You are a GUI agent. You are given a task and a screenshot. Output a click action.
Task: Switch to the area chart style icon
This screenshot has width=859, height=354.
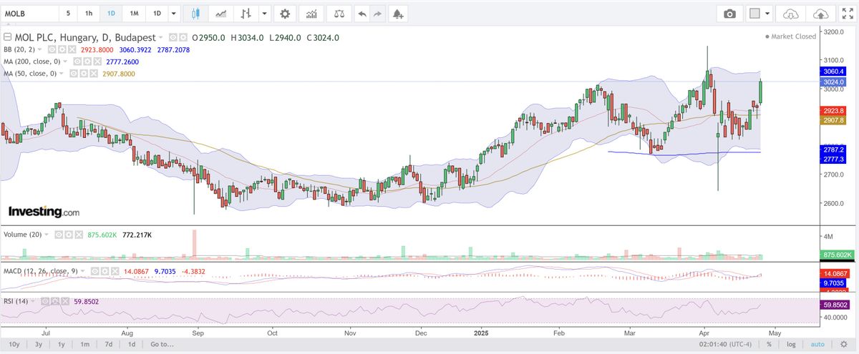pyautogui.click(x=221, y=14)
